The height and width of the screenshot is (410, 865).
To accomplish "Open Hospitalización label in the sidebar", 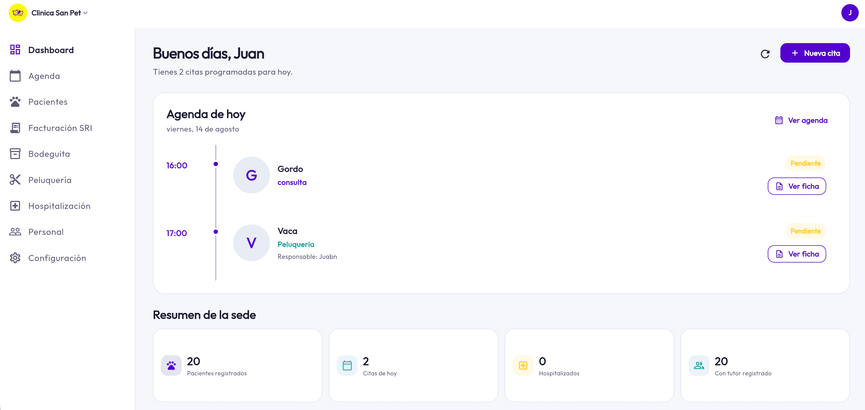I will pos(59,206).
